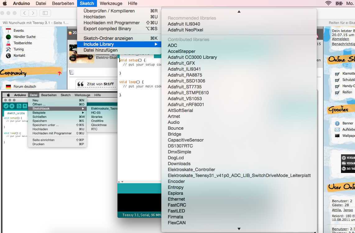Image resolution: width=355 pixels, height=233 pixels.
Task: Include the Adafruit NeoPixel library
Action: click(x=239, y=30)
